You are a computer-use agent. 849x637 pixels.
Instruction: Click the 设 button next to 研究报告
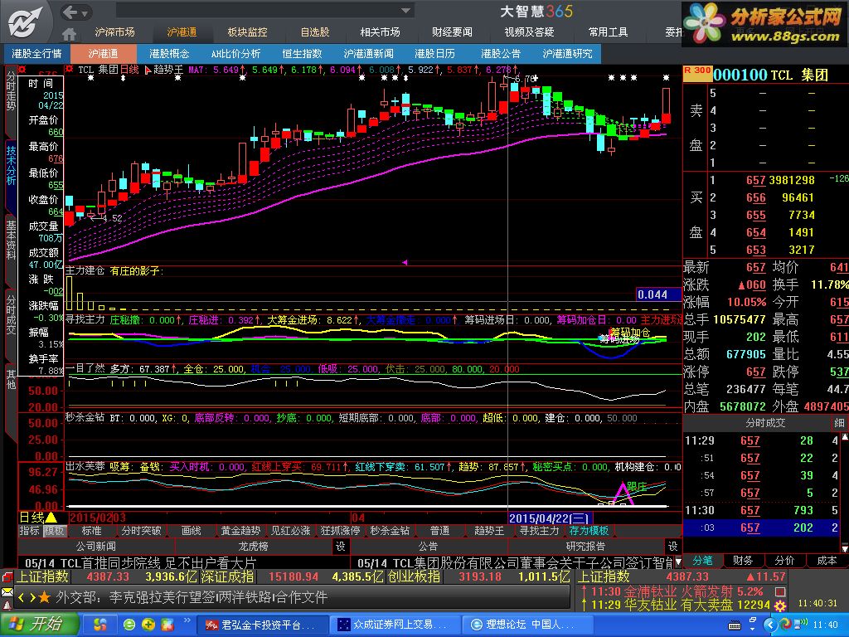[673, 546]
